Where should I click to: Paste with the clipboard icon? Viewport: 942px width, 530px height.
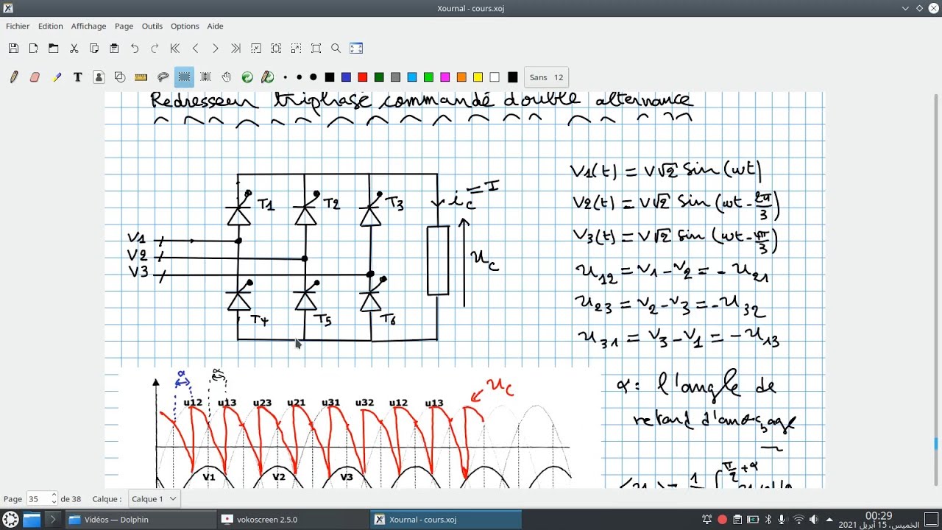coord(114,49)
